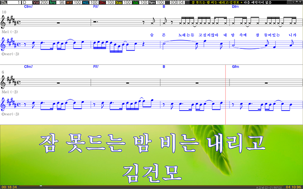Click the scrolling song title in the top bar

click(232, 2)
